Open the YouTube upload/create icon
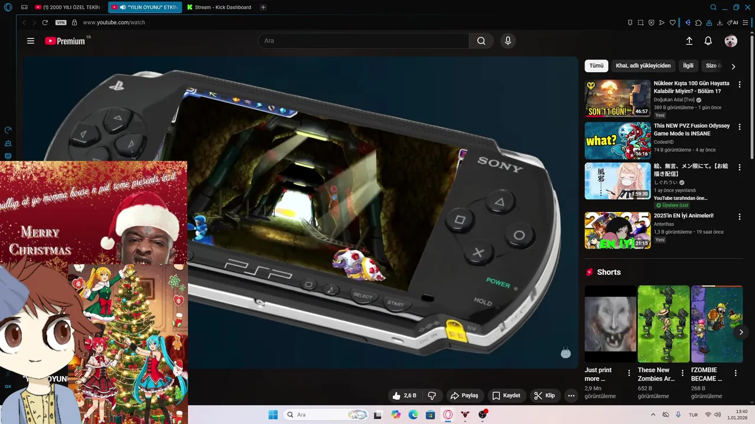Screen dimensions: 755x424 tap(689, 41)
